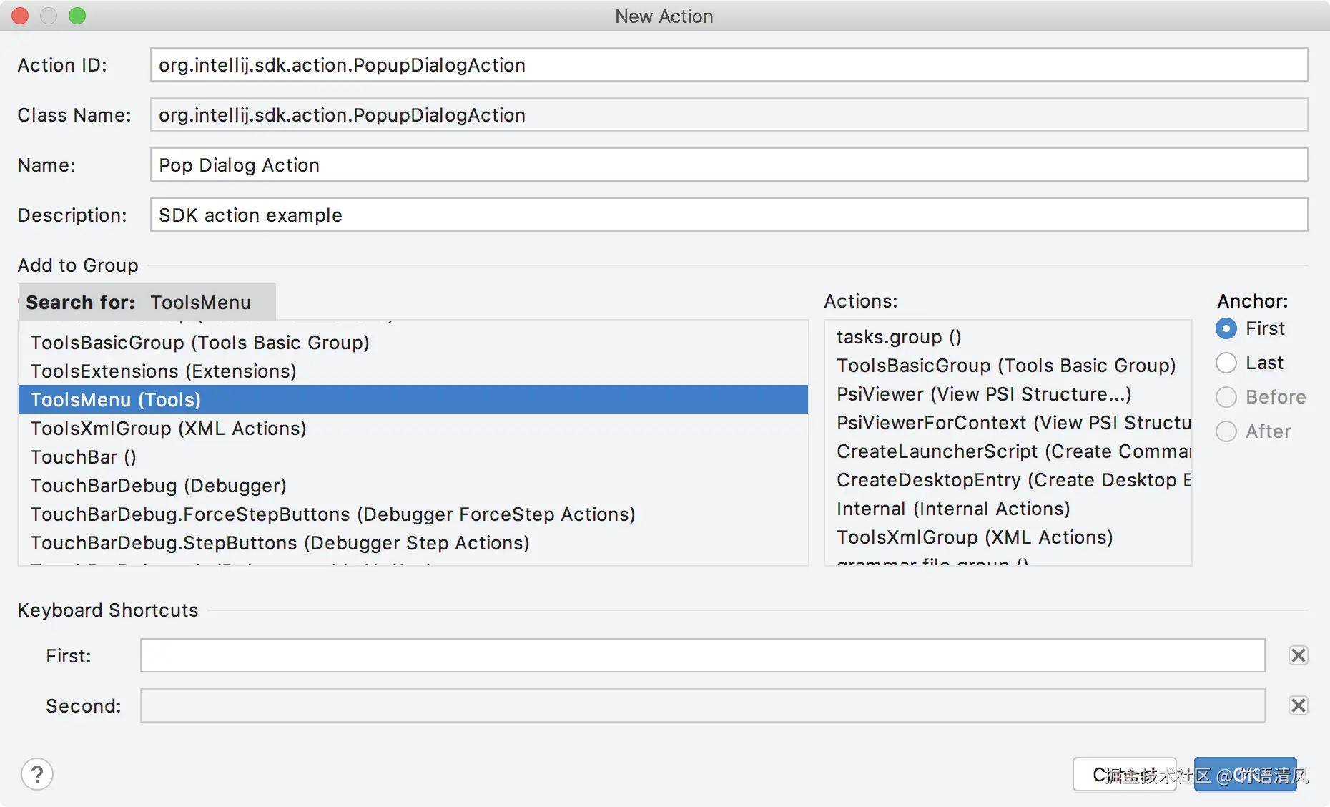The width and height of the screenshot is (1330, 807).
Task: Select ToolsXmlGroup in the Actions list
Action: pyautogui.click(x=1008, y=537)
